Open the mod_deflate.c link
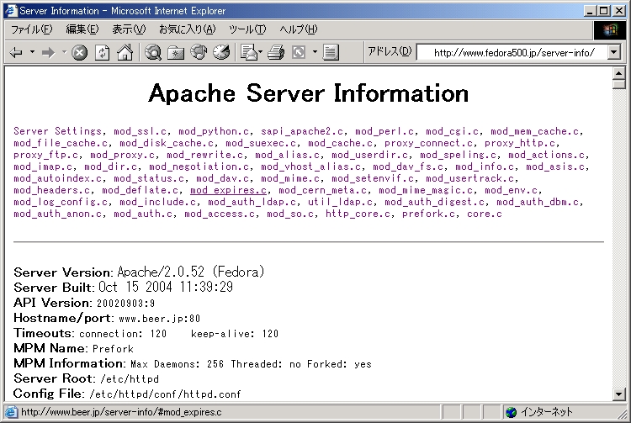 pos(140,190)
